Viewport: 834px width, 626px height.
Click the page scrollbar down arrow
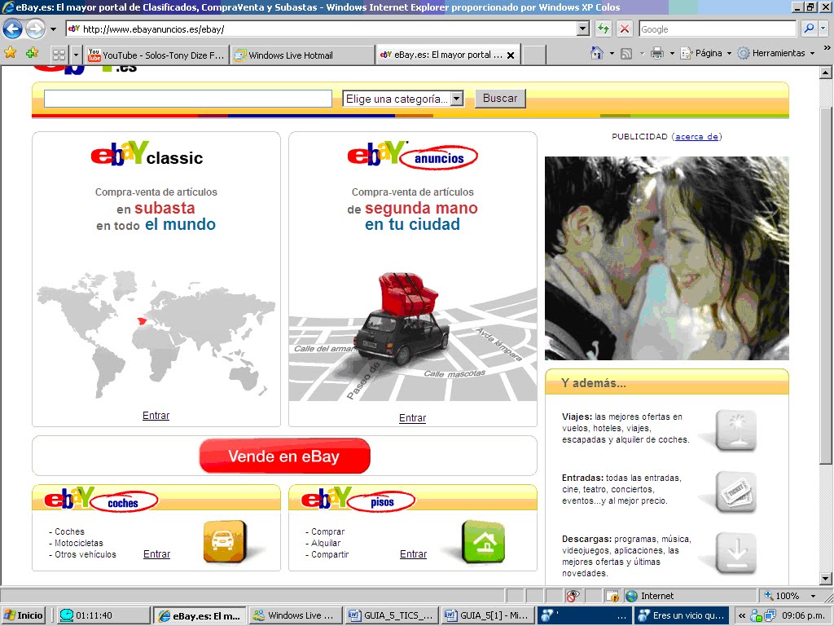tap(826, 578)
